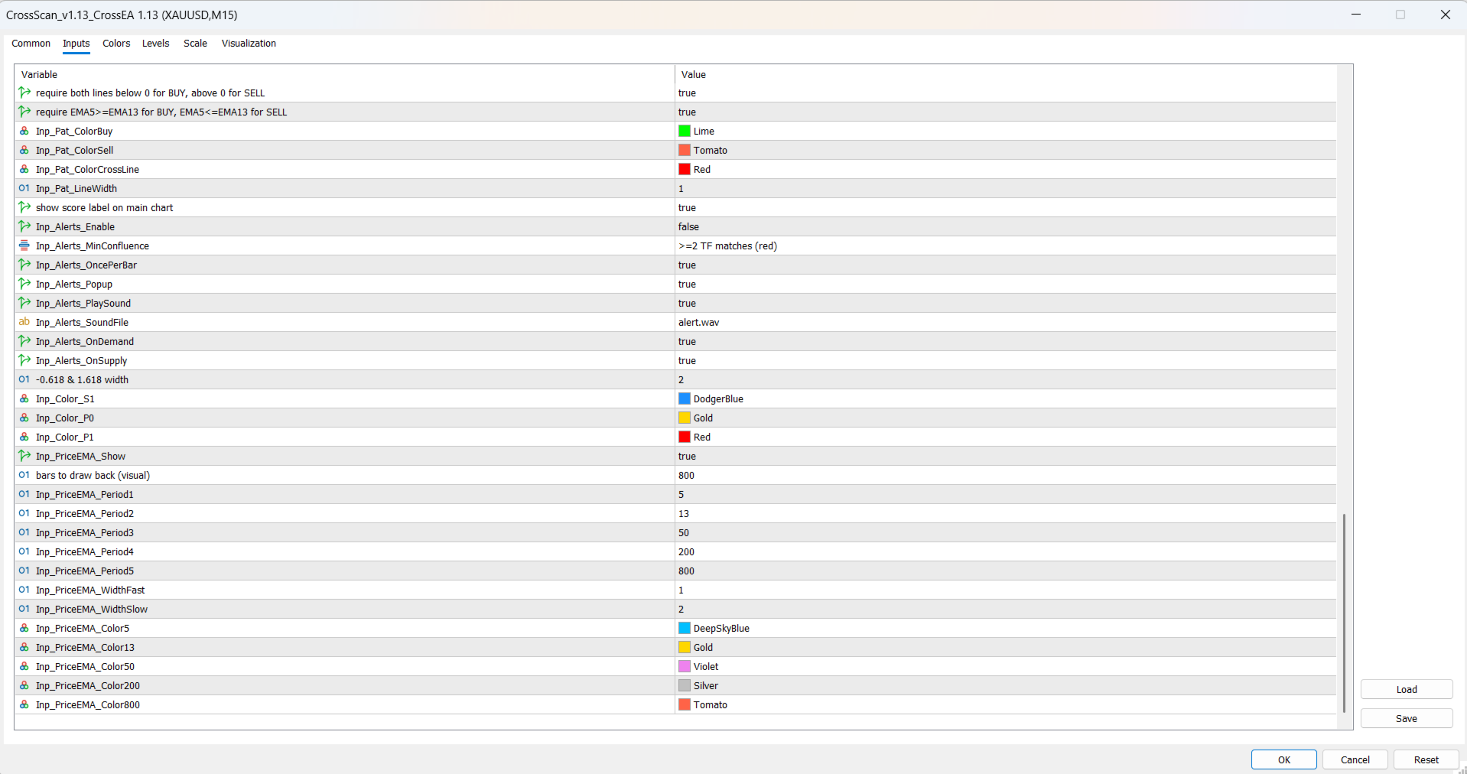Load a preset with the Load button
Image resolution: width=1467 pixels, height=774 pixels.
(1407, 689)
